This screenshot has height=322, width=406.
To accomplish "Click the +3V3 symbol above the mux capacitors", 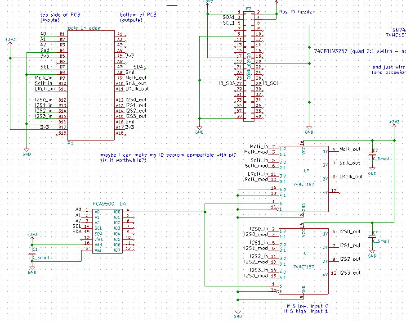I will 394,124.
